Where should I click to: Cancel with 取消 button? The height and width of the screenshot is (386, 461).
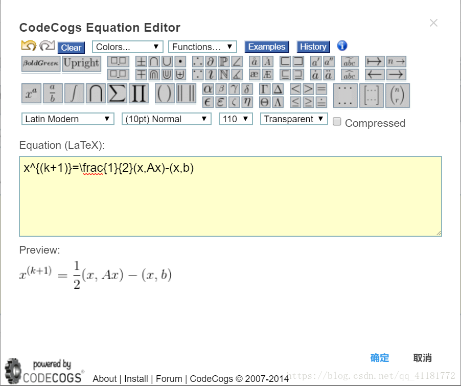(423, 358)
